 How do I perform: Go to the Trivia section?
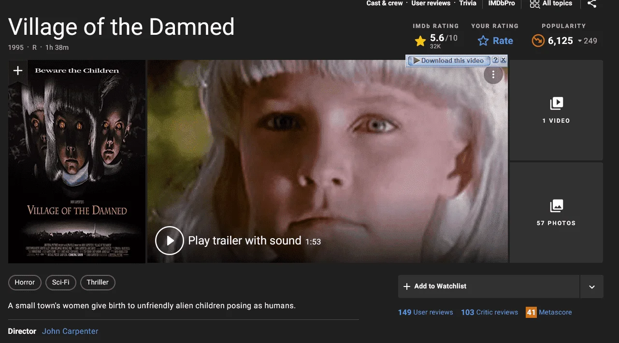(468, 3)
